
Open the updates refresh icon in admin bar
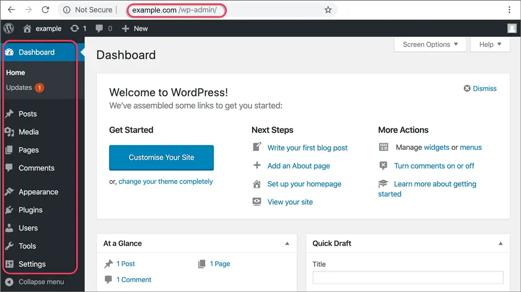(75, 29)
